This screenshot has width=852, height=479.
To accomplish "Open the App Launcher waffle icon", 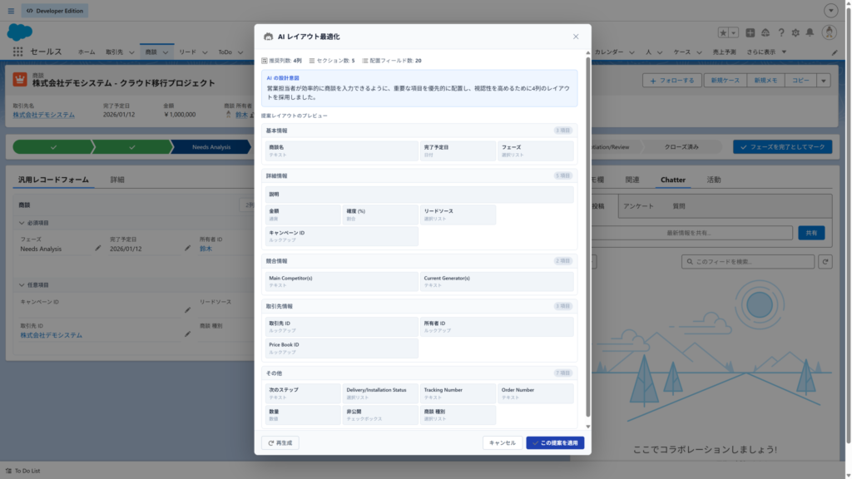I will click(17, 51).
